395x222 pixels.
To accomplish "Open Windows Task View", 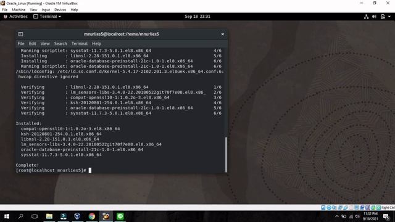I will pos(35,216).
